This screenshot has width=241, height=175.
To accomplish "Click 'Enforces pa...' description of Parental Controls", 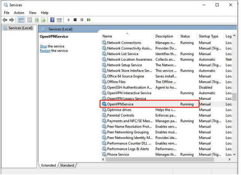I will pyautogui.click(x=166, y=115).
